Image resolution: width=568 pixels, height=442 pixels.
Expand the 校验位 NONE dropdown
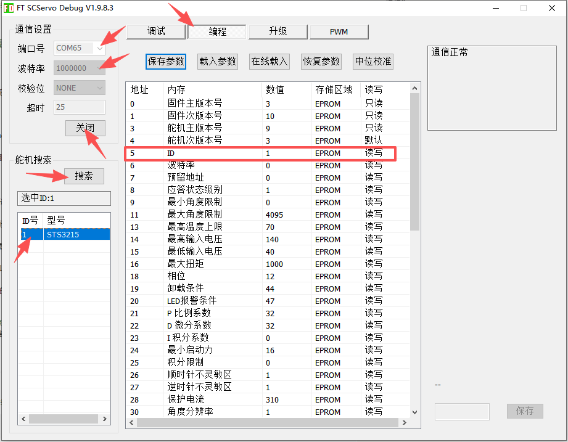tap(80, 88)
